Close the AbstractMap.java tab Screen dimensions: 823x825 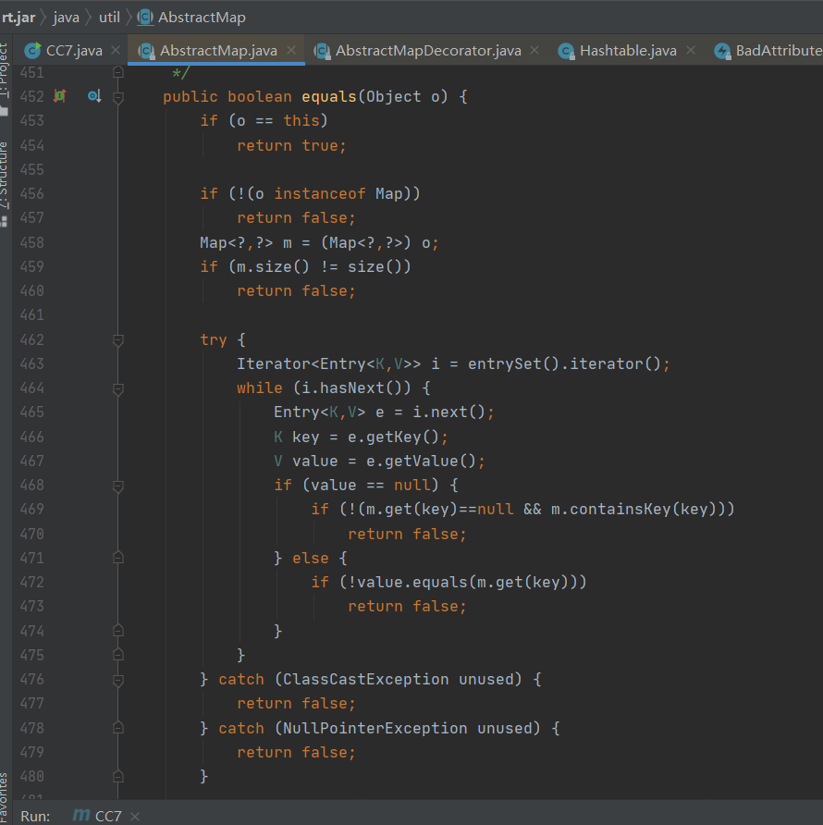coord(291,51)
